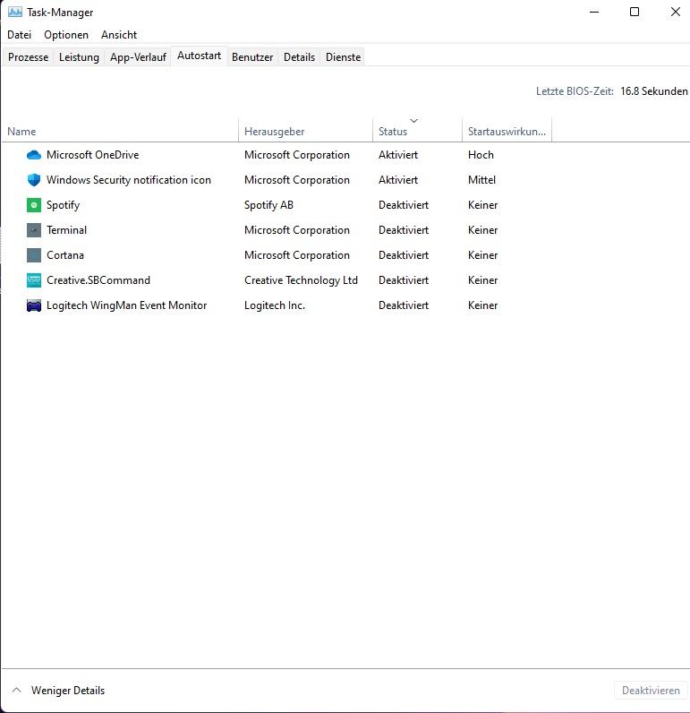Select the Terminal entry name
Screen dimensions: 690x713
66,230
